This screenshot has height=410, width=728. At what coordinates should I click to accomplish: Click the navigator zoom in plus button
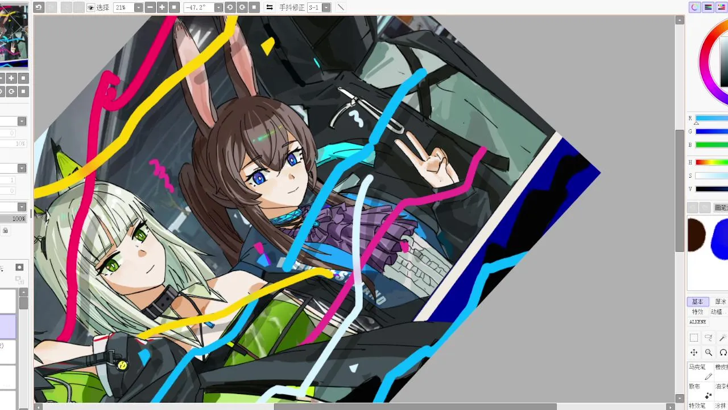point(11,78)
